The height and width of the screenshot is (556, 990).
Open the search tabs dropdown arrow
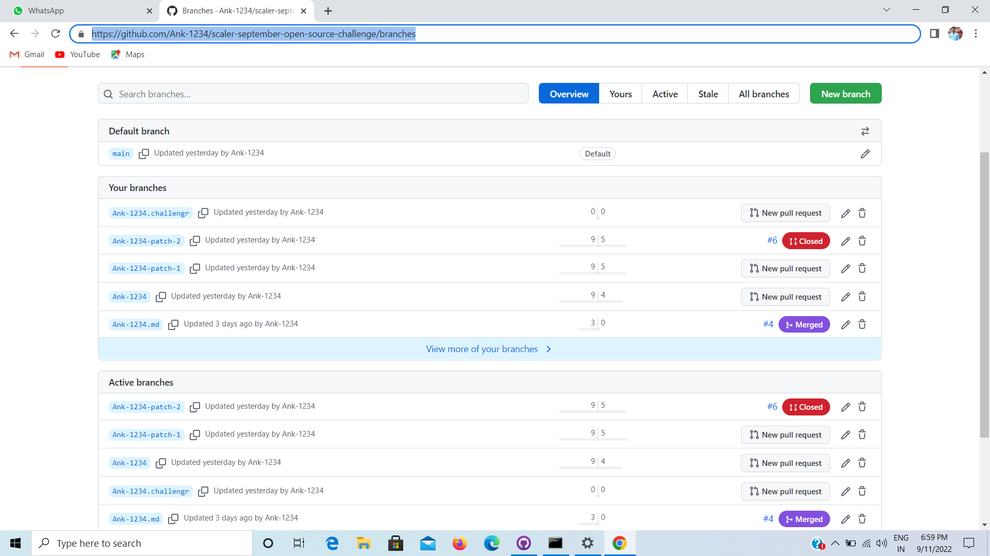[x=886, y=9]
